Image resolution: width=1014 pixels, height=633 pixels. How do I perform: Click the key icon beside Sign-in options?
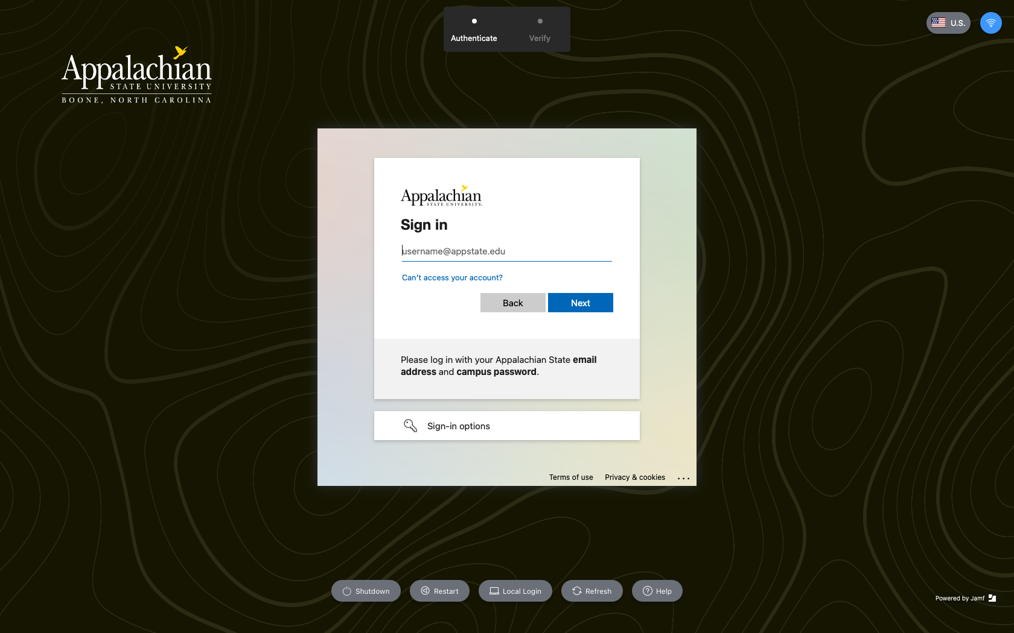point(410,426)
